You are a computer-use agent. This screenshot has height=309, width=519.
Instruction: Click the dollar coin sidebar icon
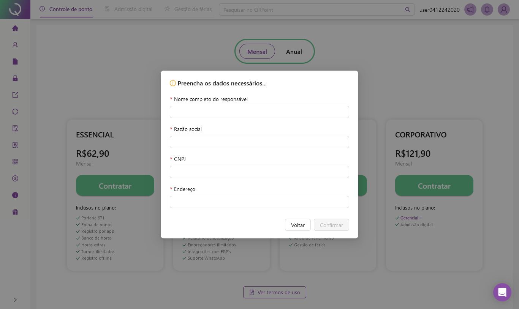click(15, 178)
